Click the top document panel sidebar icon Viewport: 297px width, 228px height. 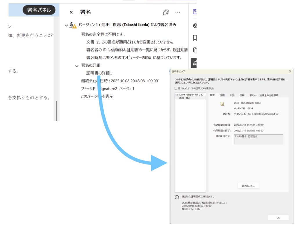195,12
